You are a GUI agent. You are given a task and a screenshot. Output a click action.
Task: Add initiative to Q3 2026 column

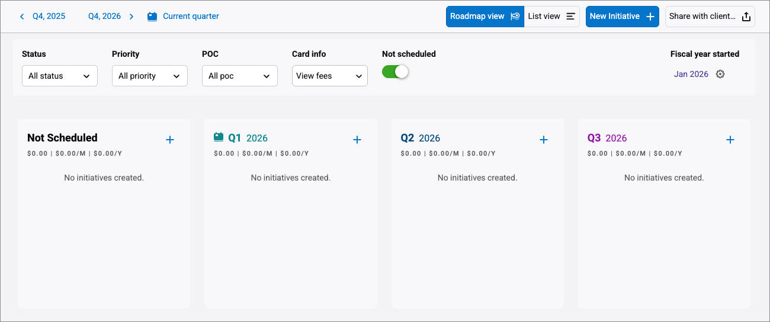730,140
